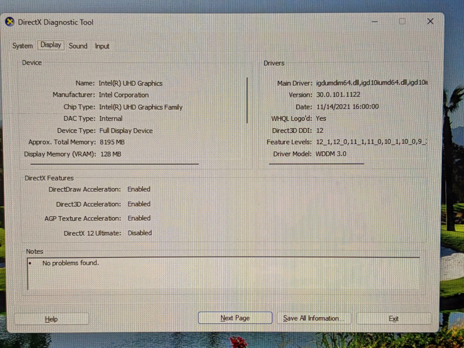Click the Drivers panel horizontal scrollbar

(x=316, y=164)
